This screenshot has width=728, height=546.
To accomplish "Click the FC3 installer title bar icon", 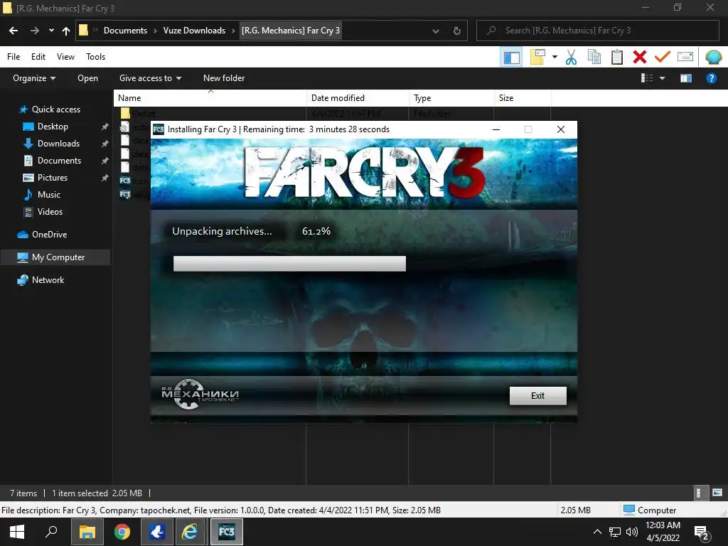I will pyautogui.click(x=159, y=129).
